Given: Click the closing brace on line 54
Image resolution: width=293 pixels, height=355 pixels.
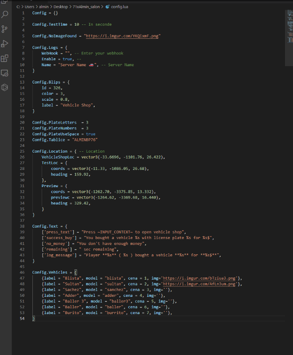Looking at the screenshot, I should coord(33,319).
